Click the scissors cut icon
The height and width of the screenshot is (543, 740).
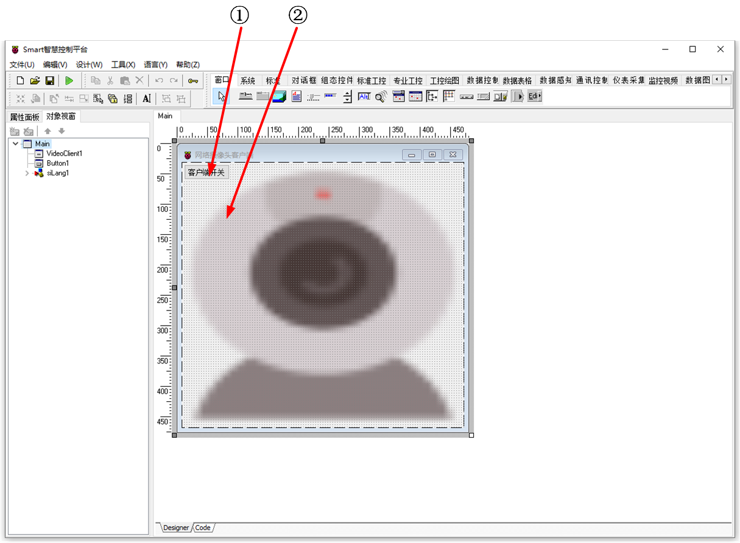point(110,80)
